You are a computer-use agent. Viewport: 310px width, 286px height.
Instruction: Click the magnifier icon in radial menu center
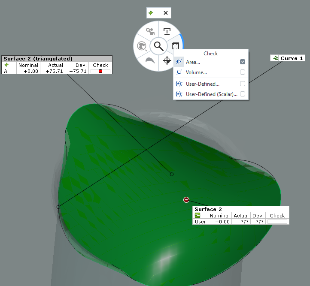(158, 46)
